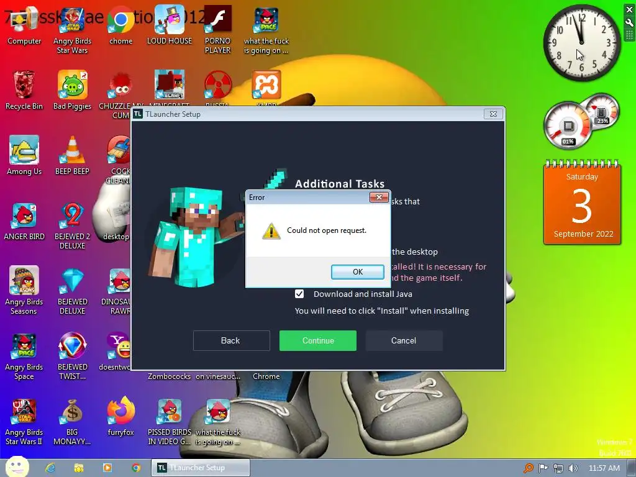This screenshot has height=477, width=636.
Task: Open the ANGER BIRD shortcut
Action: click(24, 221)
